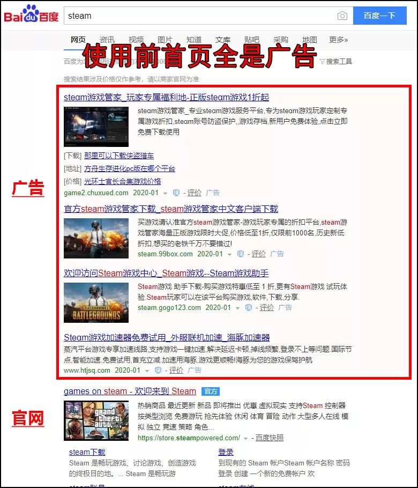
Task: Click the blue 官方 badge
Action: coord(211,391)
